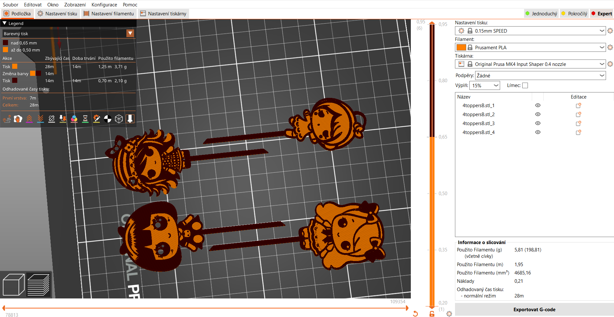Click edit icon for 4toppersB.stl_4
This screenshot has height=317, width=614.
point(578,132)
